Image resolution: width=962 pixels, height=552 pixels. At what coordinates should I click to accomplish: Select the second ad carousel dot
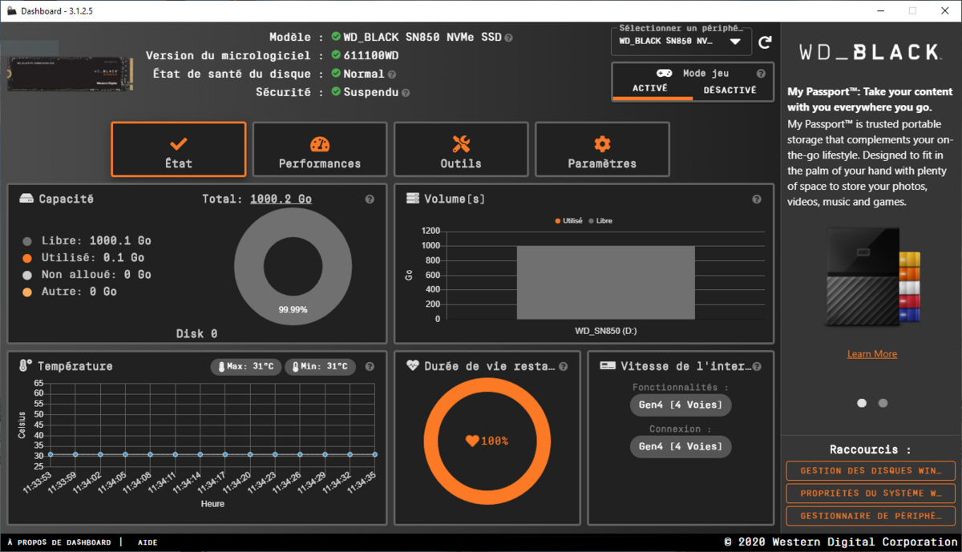pos(883,403)
